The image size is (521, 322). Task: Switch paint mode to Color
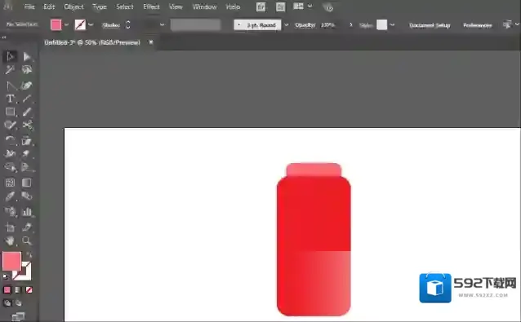click(x=7, y=290)
